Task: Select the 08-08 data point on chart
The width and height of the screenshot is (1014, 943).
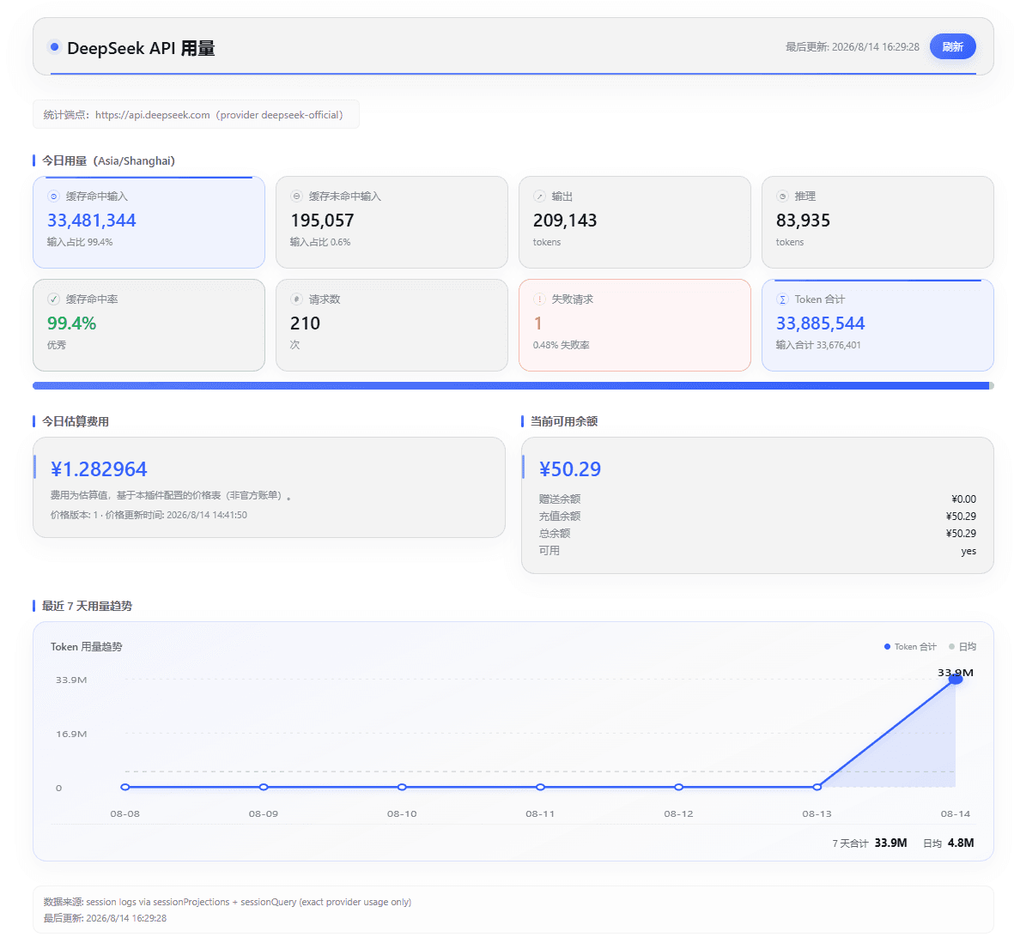Action: point(124,787)
